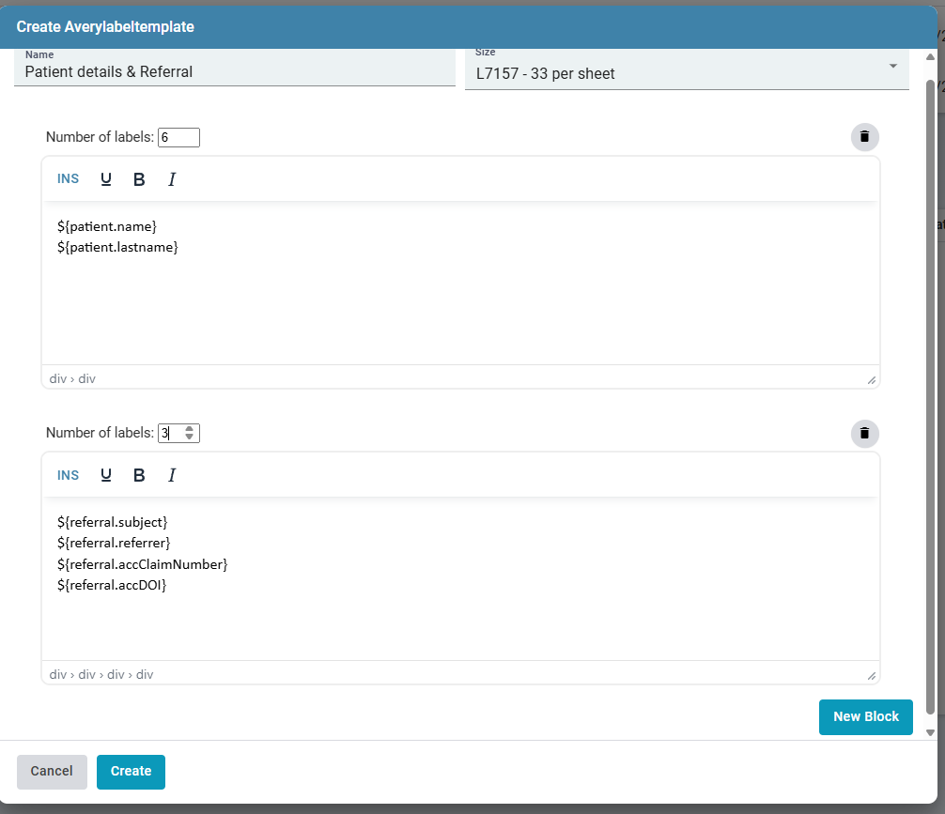Toggle bold in the second editor toolbar

(139, 475)
